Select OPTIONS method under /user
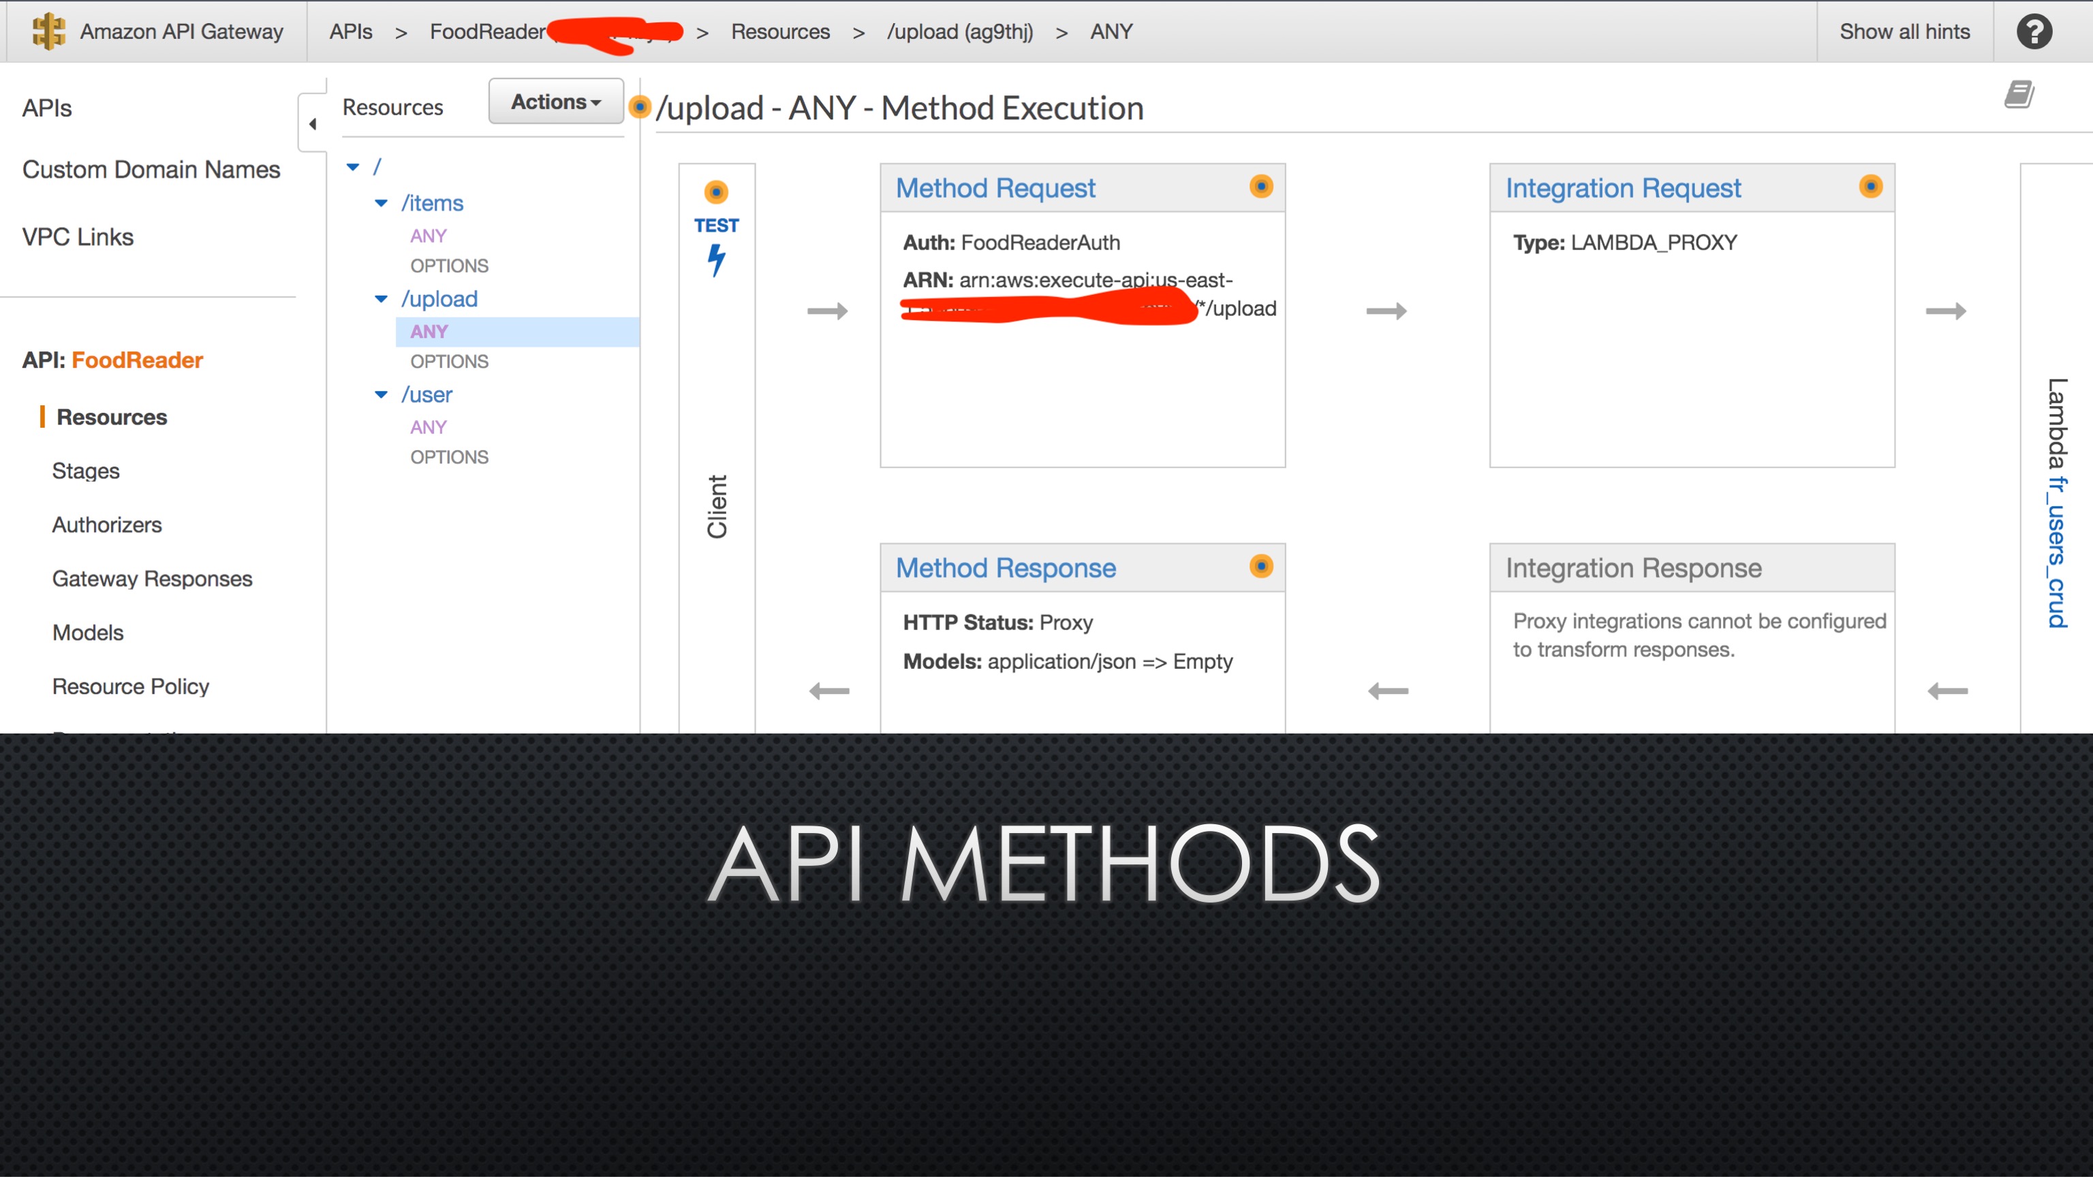2093x1177 pixels. point(449,457)
